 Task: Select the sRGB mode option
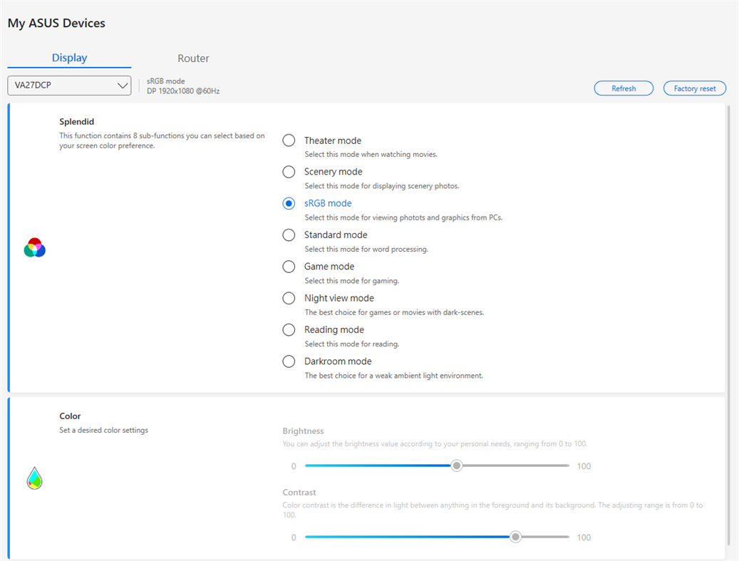(289, 203)
